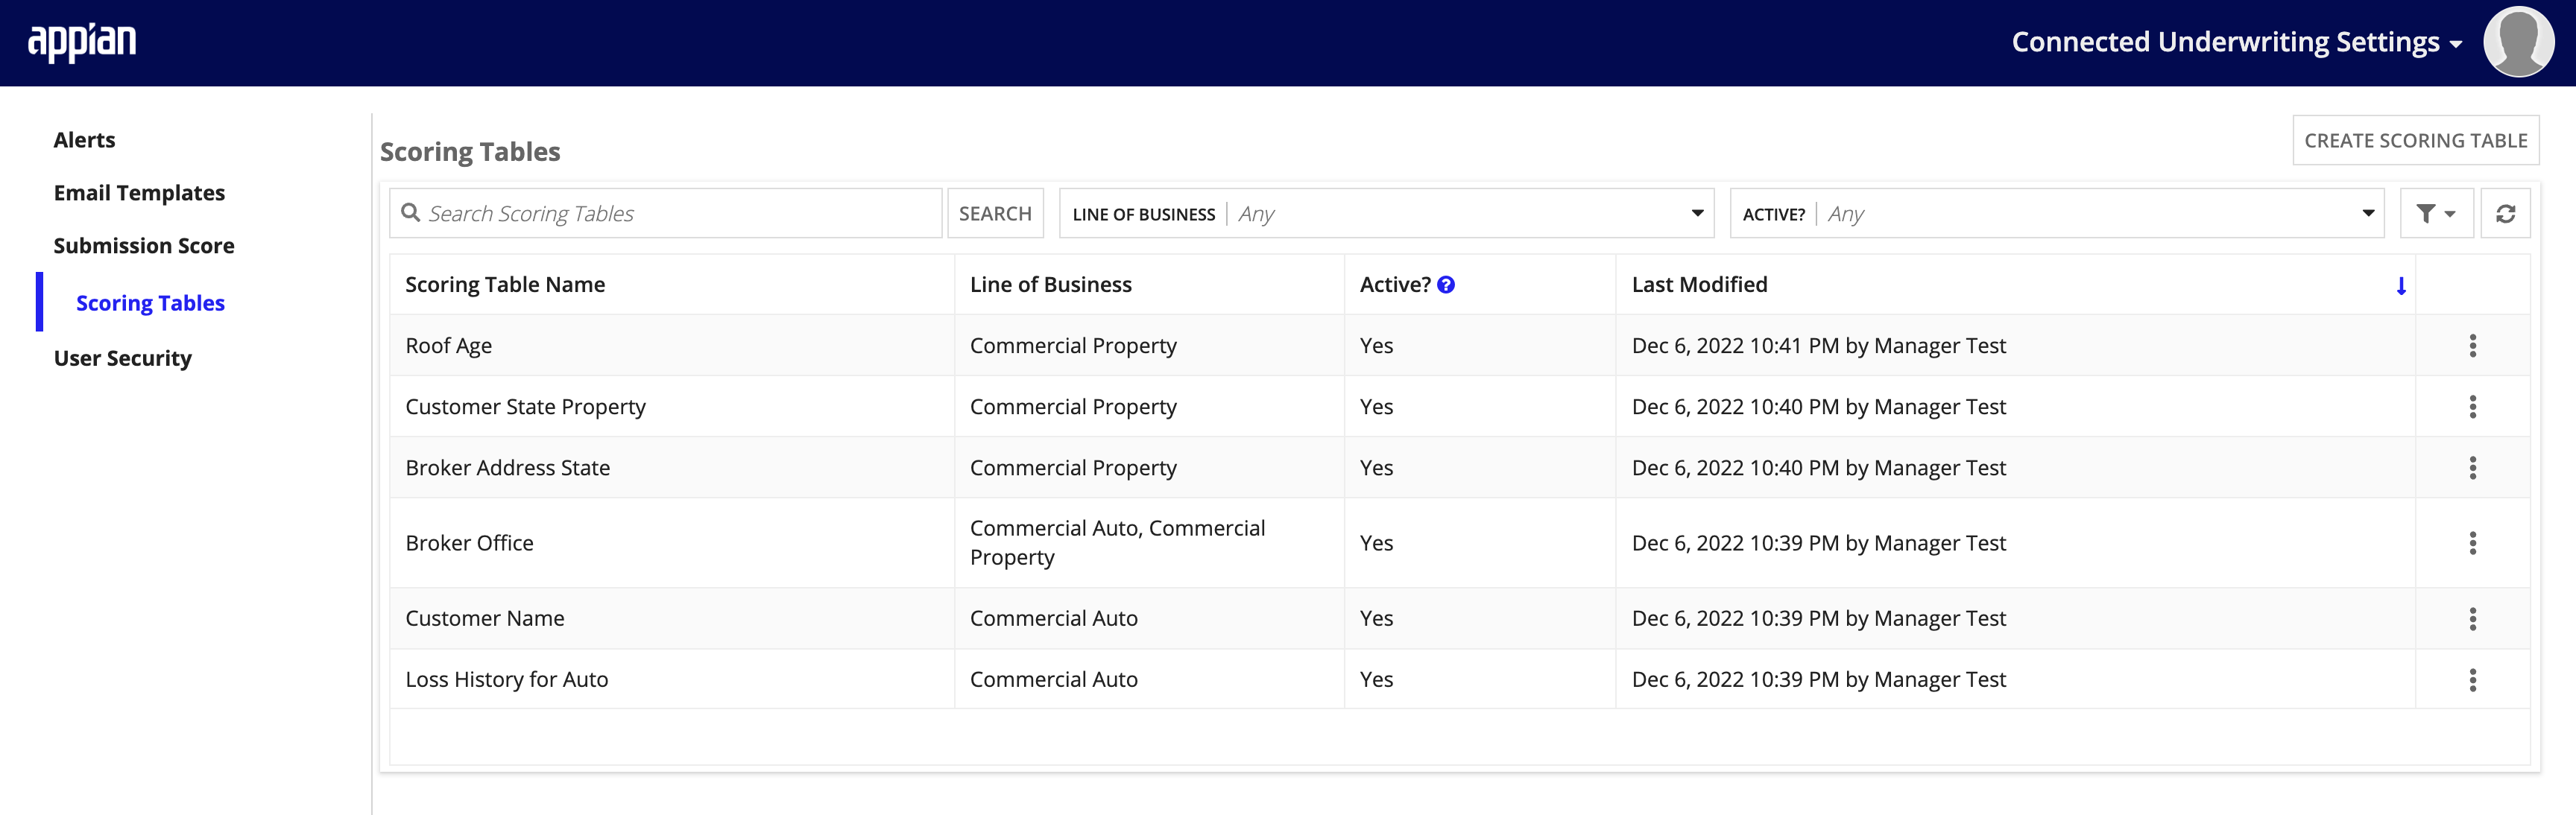Select Scoring Tables in the sidebar
Screen dimensions: 2576x815
pyautogui.click(x=150, y=303)
